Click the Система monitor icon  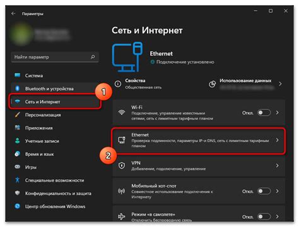tap(18, 75)
